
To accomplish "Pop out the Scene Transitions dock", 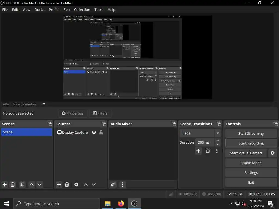I will (x=219, y=124).
